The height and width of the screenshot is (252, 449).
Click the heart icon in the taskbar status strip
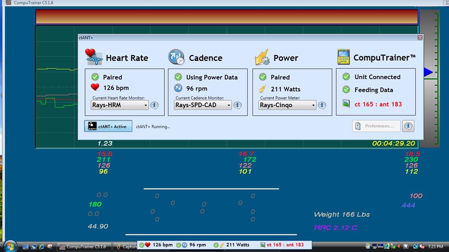[147, 245]
